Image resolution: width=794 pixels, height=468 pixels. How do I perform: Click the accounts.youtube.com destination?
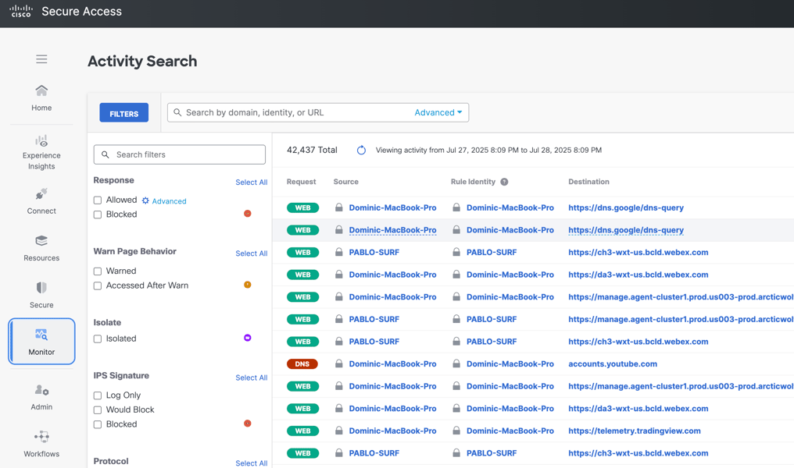(x=613, y=364)
